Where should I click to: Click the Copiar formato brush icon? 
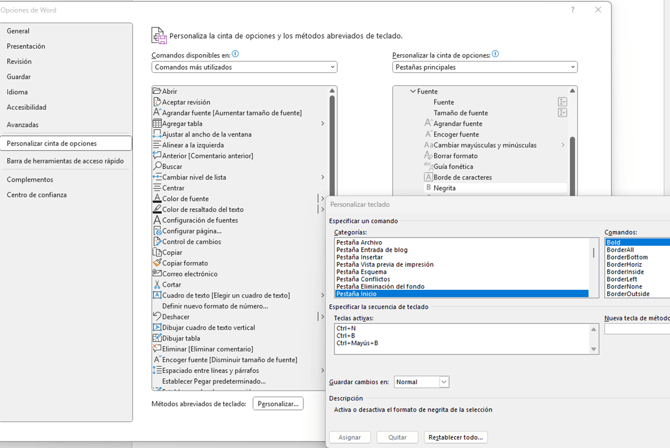(157, 263)
